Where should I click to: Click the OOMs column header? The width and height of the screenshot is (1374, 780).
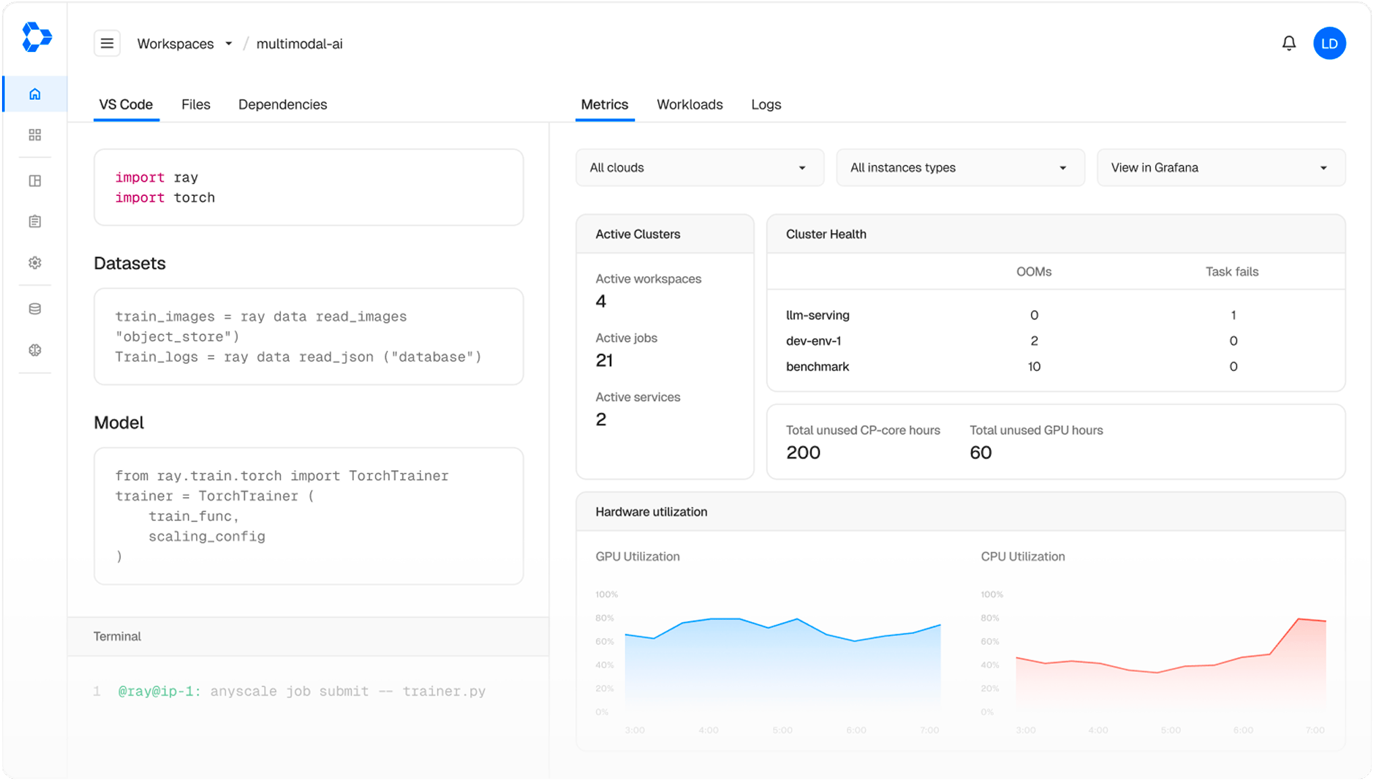pos(1034,271)
